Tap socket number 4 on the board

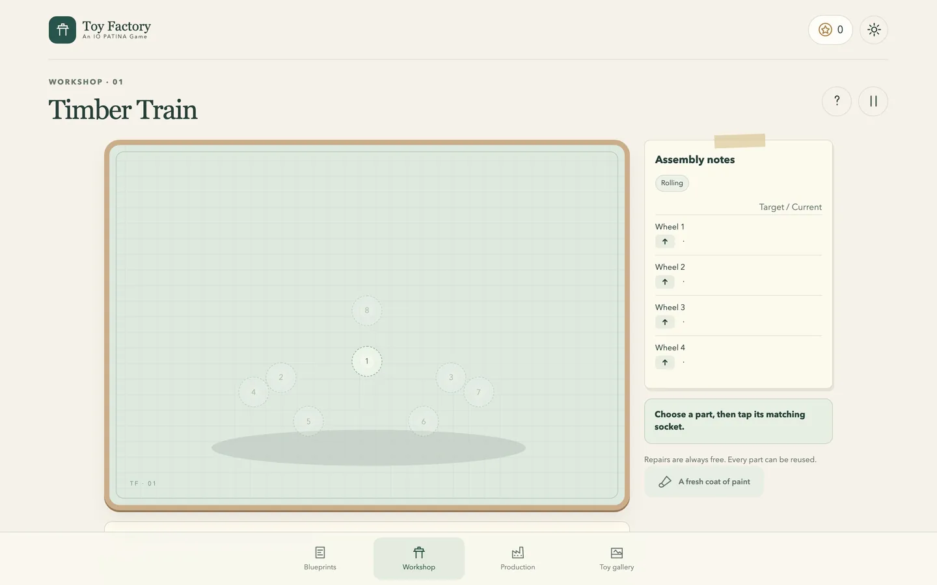click(254, 392)
